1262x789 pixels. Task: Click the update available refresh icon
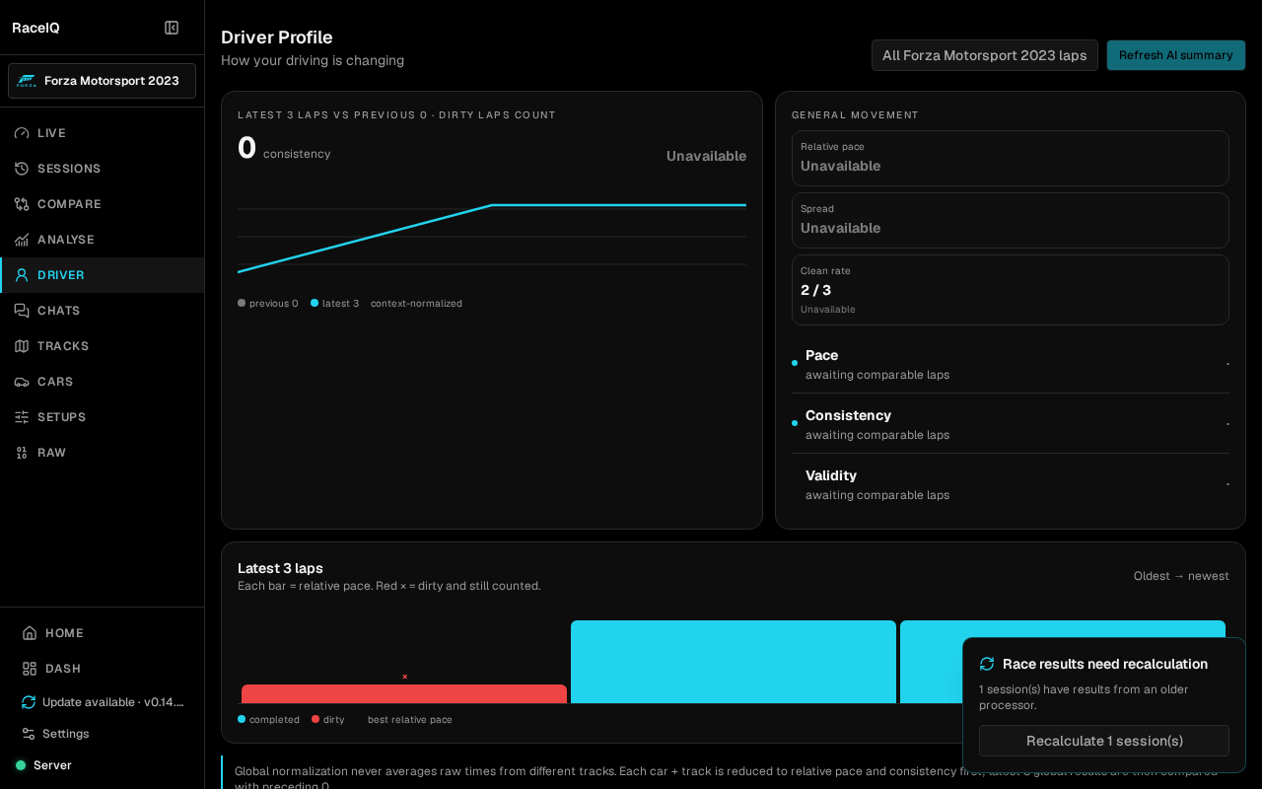point(29,702)
